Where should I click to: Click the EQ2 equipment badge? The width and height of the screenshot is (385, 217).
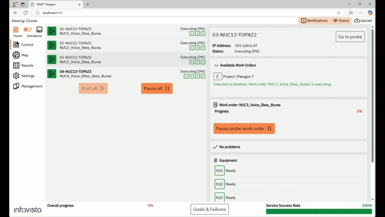(x=219, y=184)
